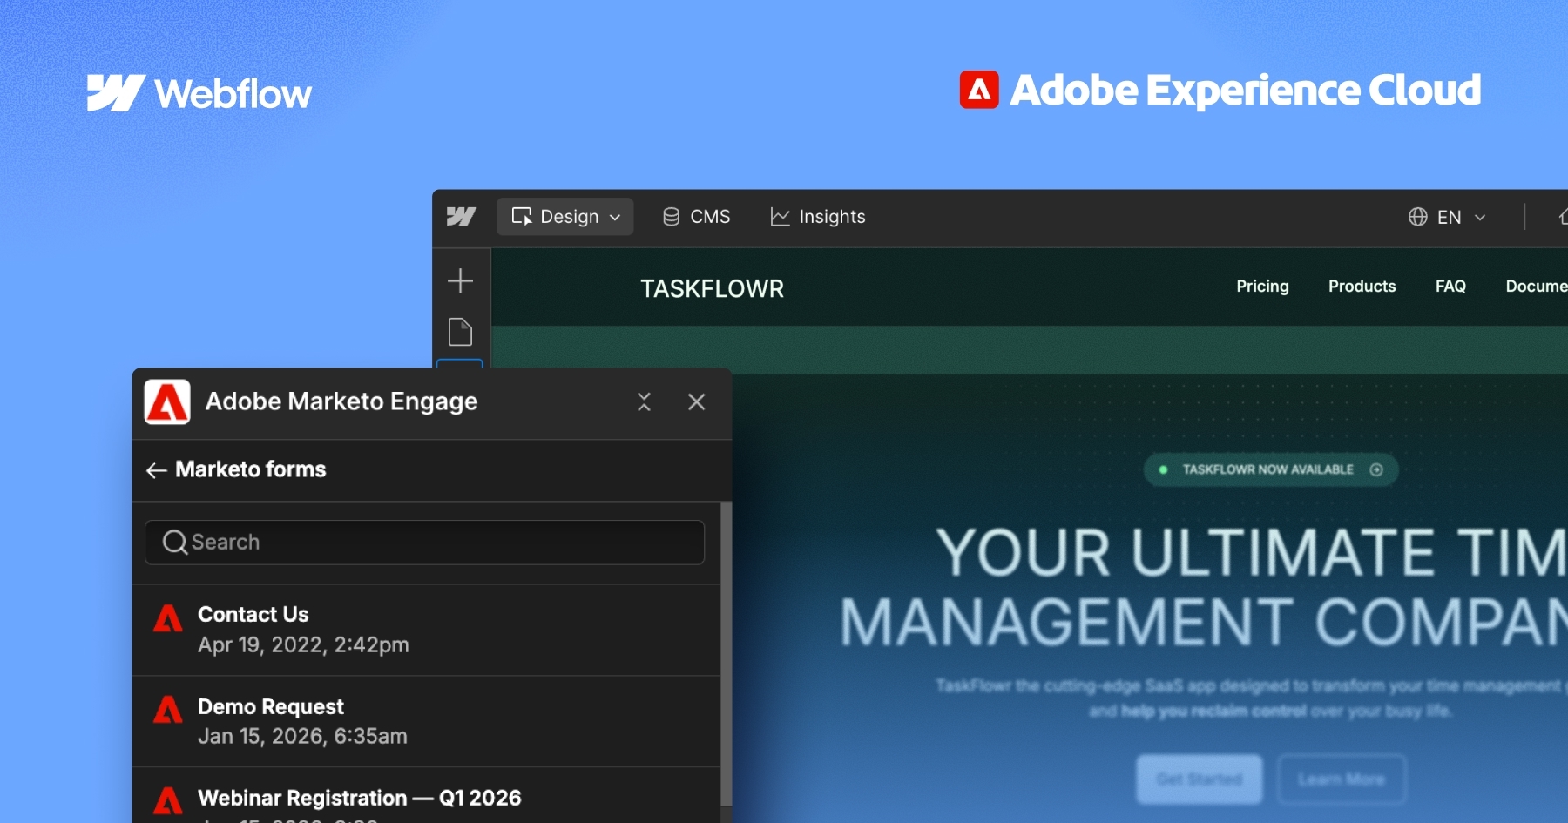
Task: Open the Insights tab
Action: (x=817, y=216)
